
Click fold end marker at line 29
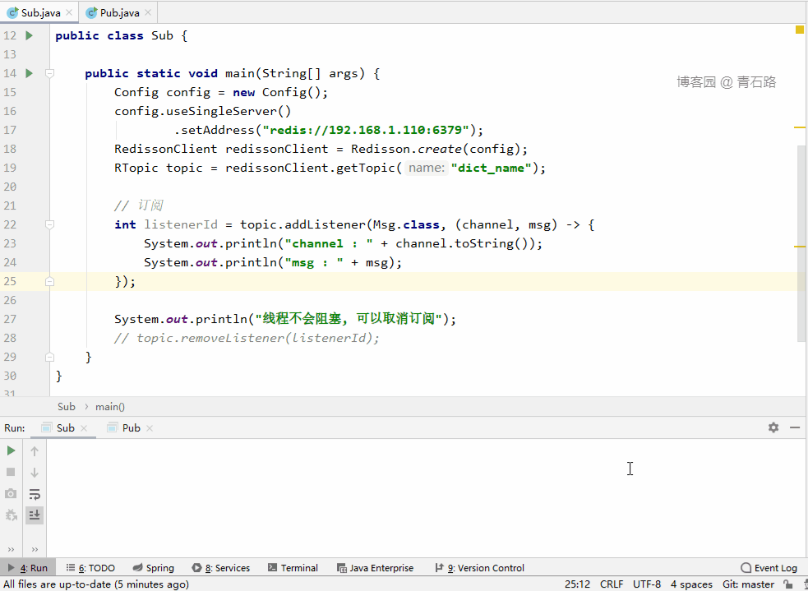click(x=49, y=357)
